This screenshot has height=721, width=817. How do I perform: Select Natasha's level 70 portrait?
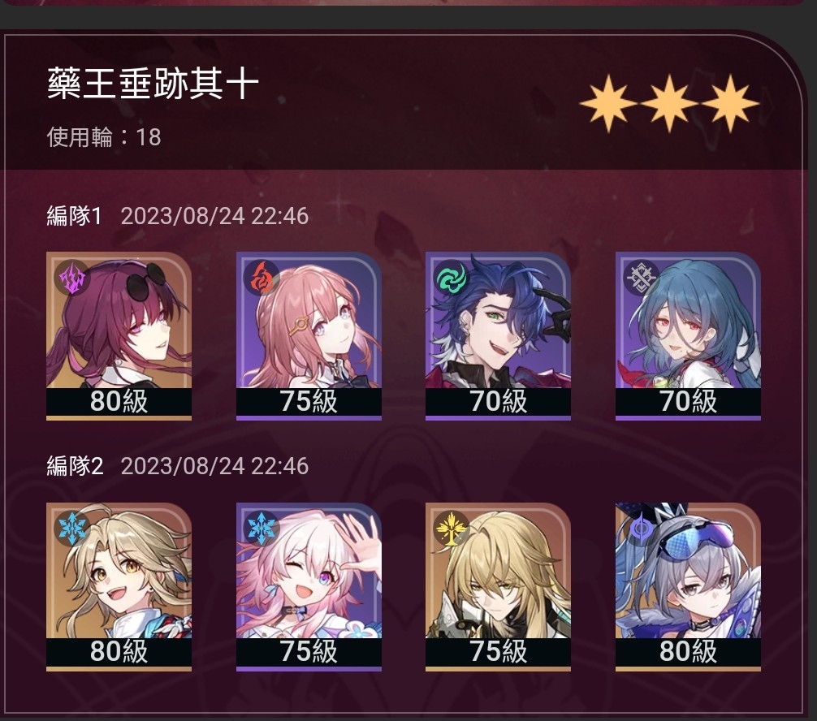688,336
